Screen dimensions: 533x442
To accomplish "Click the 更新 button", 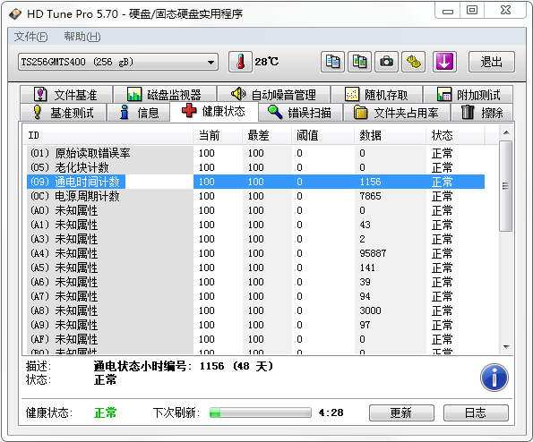I will point(401,412).
